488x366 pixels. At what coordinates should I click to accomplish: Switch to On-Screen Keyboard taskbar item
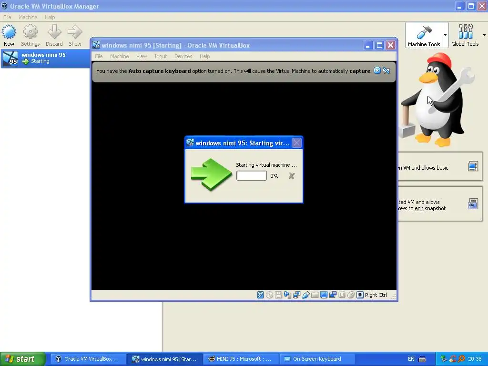point(317,359)
